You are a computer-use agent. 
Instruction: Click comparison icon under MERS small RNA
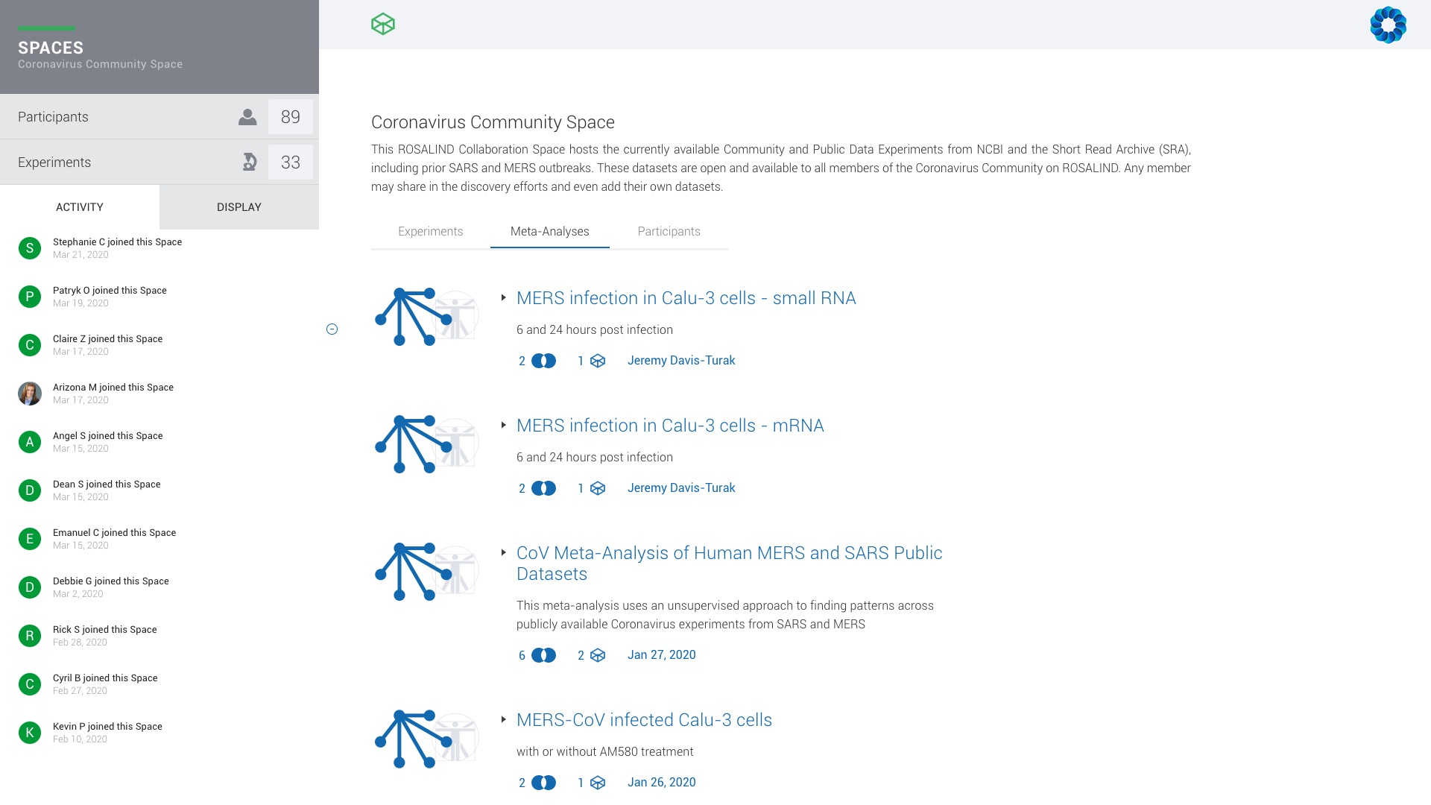tap(543, 361)
